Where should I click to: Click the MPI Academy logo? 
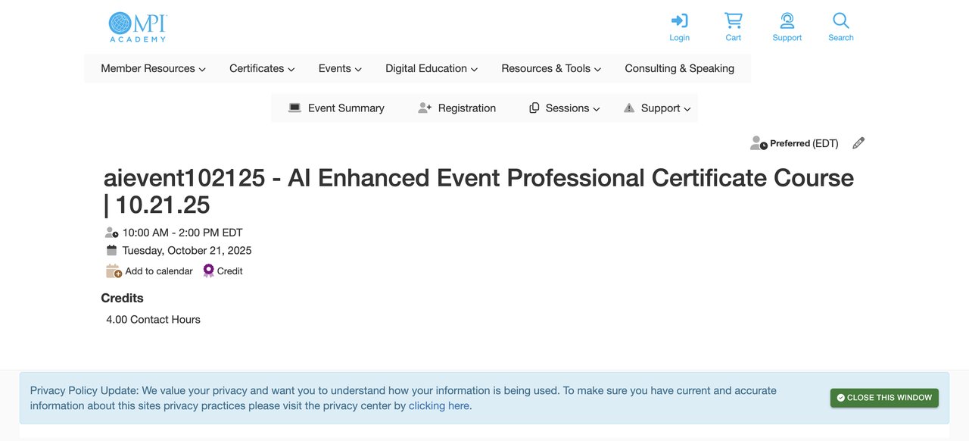(137, 27)
